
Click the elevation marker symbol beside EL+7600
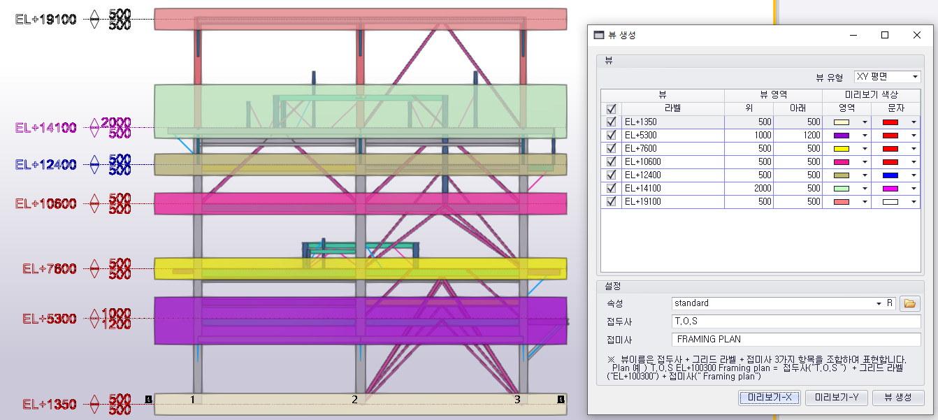95,268
